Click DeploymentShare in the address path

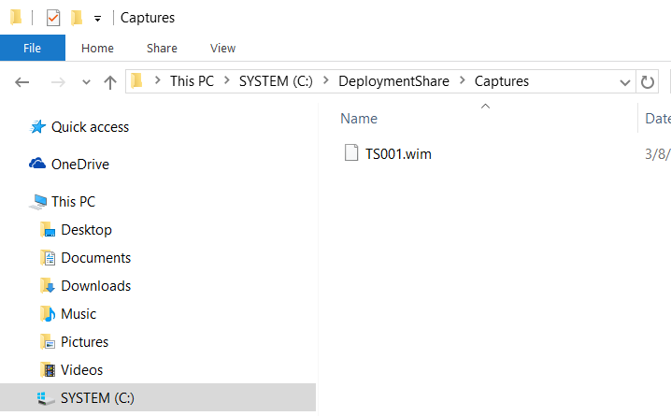tap(393, 81)
